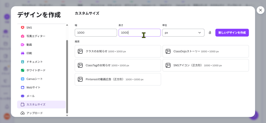This screenshot has width=266, height=123.
Task: Choose Pinterestの動画広告（正方形） preset card
Action: pyautogui.click(x=118, y=79)
